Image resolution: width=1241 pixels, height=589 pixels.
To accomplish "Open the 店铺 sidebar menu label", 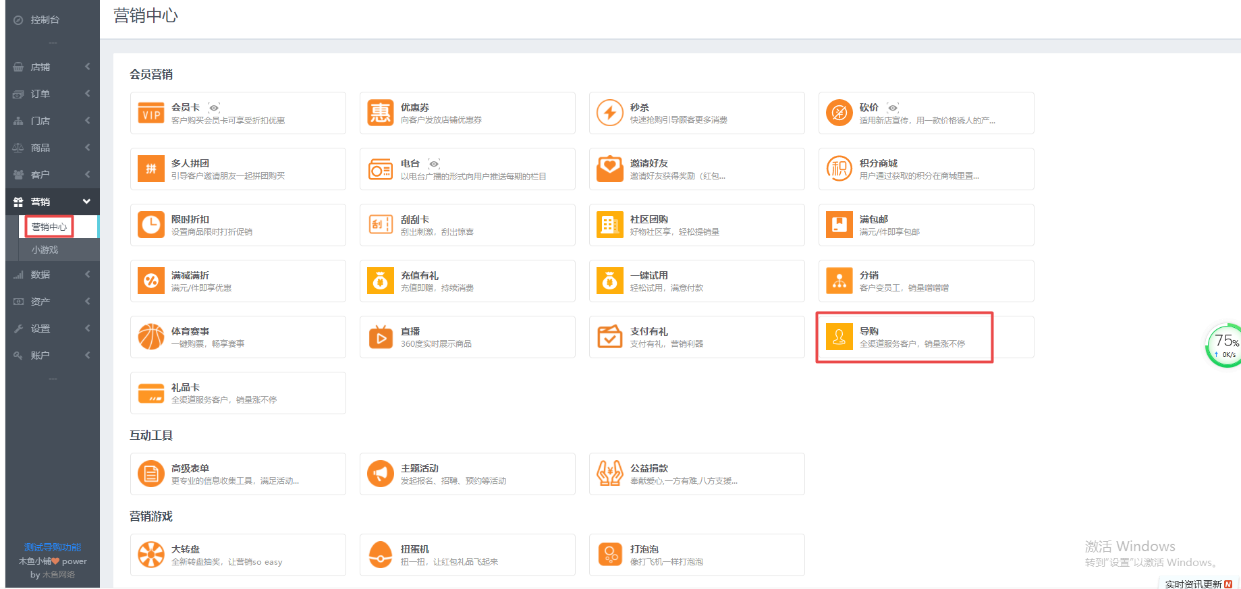I will point(40,67).
